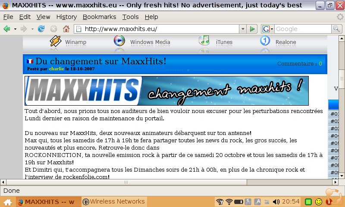Click the red power shutdown icon
The width and height of the screenshot is (345, 207).
point(329,201)
